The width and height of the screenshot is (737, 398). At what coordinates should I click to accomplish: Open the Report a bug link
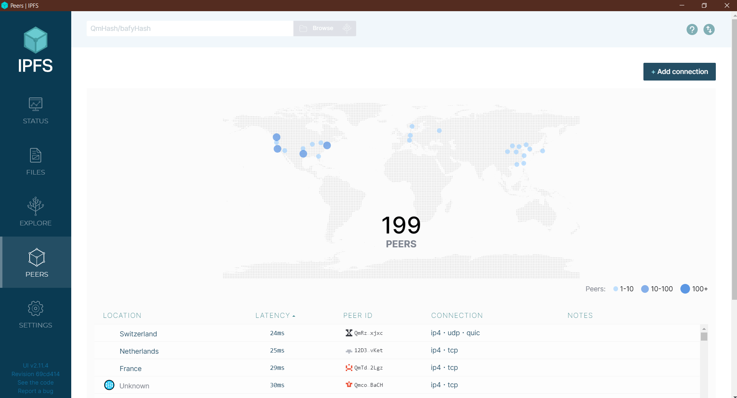[35, 391]
